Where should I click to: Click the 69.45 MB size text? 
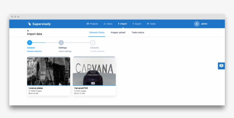click(34, 93)
